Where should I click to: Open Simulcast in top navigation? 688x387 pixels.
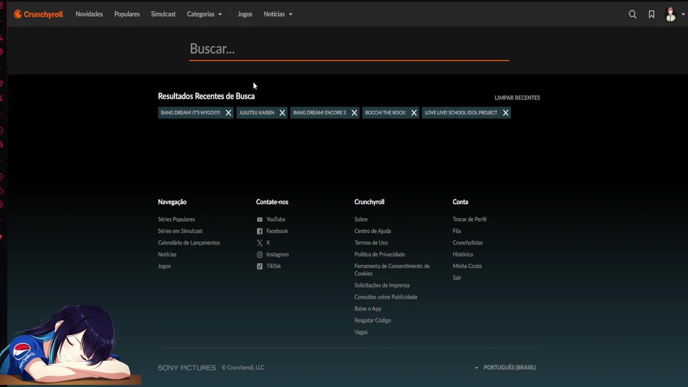click(x=163, y=15)
